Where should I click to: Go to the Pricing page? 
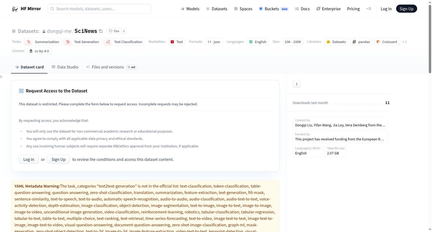tap(353, 9)
